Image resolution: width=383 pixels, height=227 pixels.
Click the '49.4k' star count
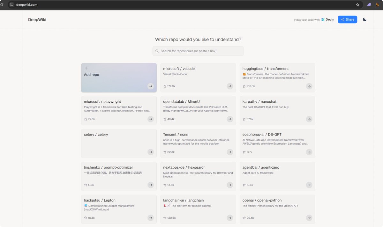click(171, 119)
